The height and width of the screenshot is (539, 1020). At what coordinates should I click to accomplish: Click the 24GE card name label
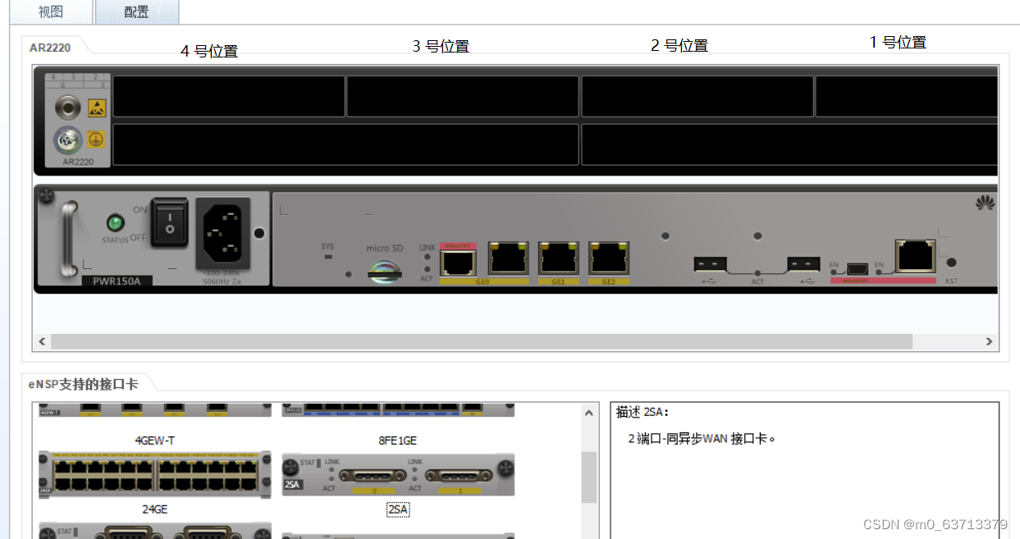(155, 509)
